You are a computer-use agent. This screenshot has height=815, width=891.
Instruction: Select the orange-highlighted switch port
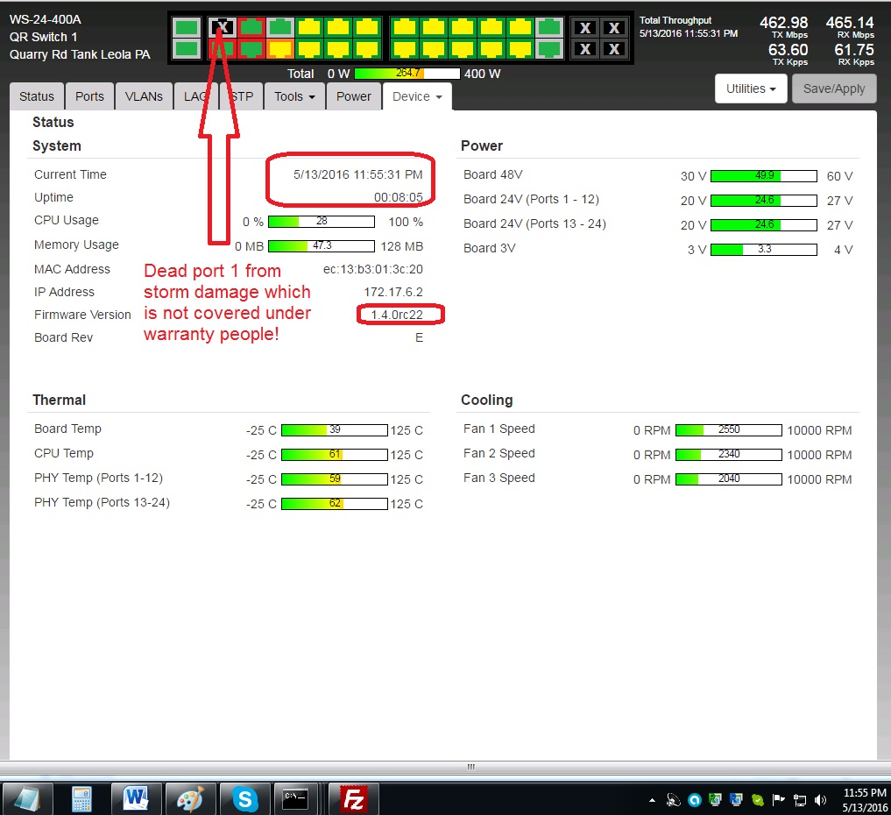point(280,48)
